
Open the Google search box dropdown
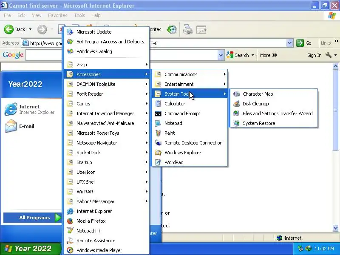(x=221, y=55)
